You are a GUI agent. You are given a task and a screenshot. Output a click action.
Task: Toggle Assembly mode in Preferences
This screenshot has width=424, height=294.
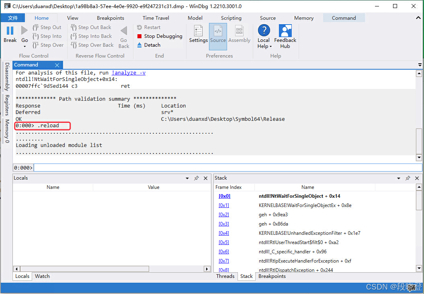coord(239,34)
